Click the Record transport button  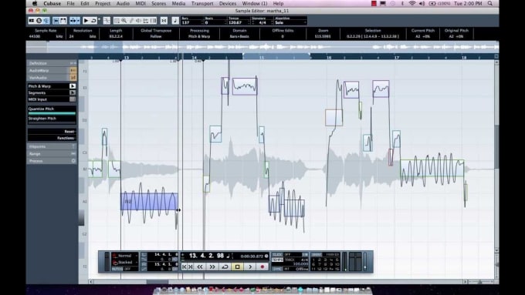(x=262, y=267)
